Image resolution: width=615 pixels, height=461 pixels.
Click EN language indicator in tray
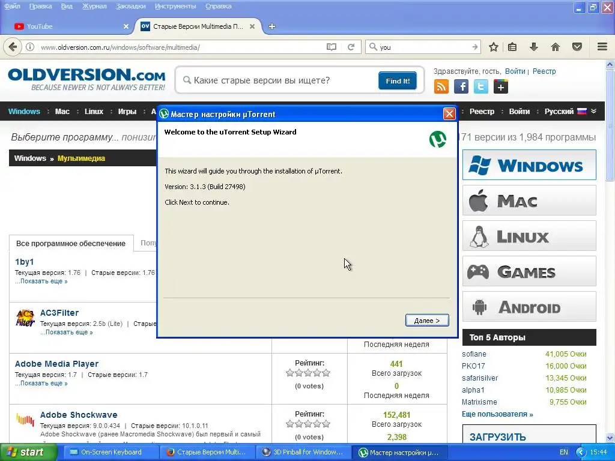pyautogui.click(x=563, y=452)
